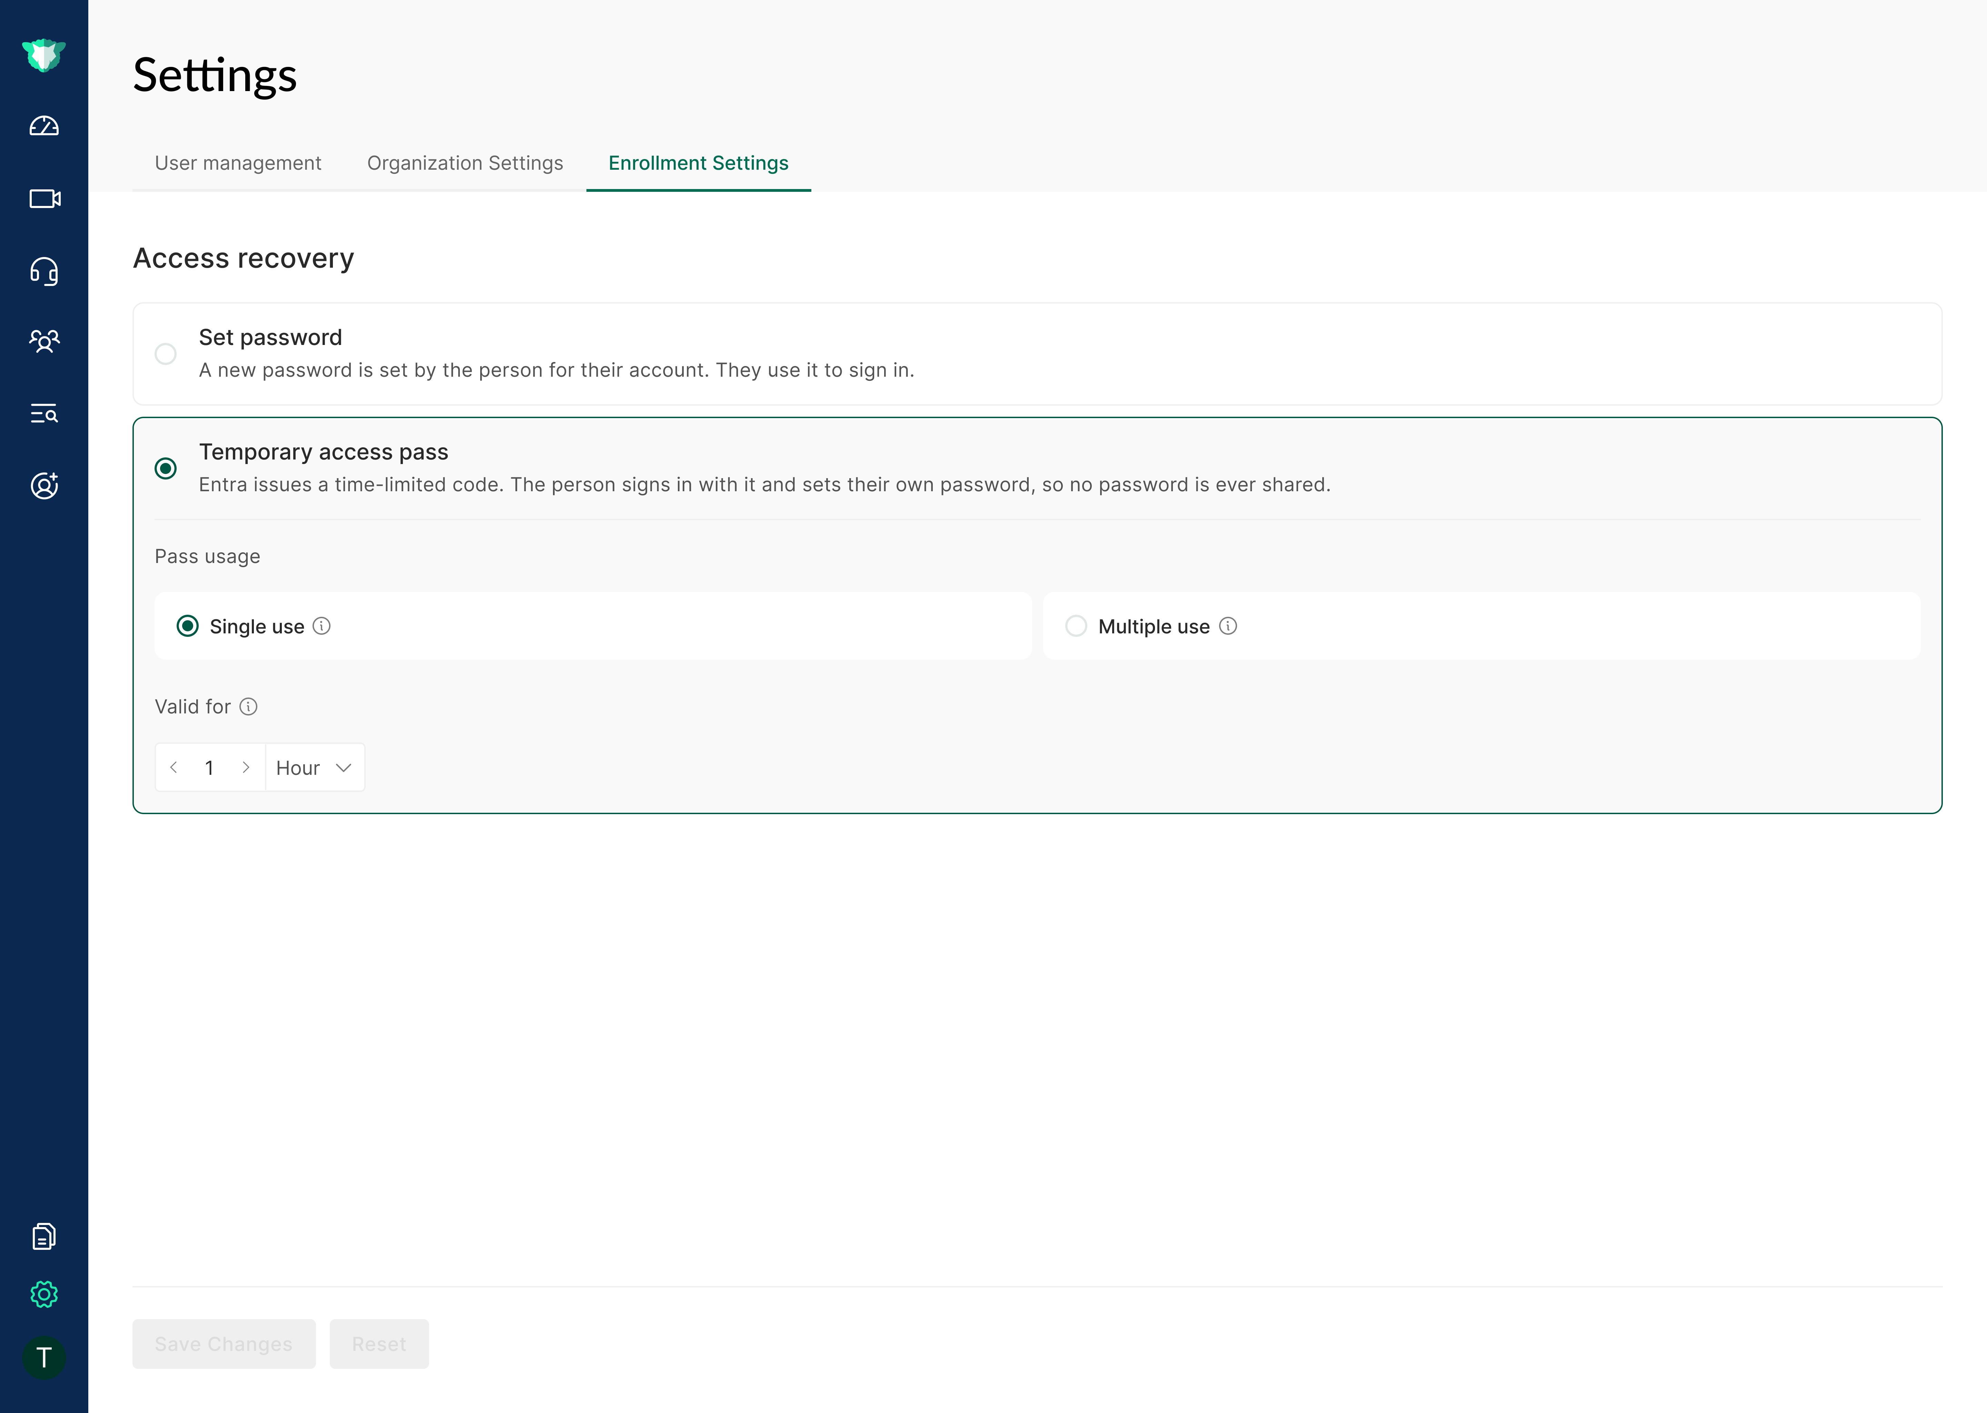Switch to the Organization Settings tab

pyautogui.click(x=465, y=164)
